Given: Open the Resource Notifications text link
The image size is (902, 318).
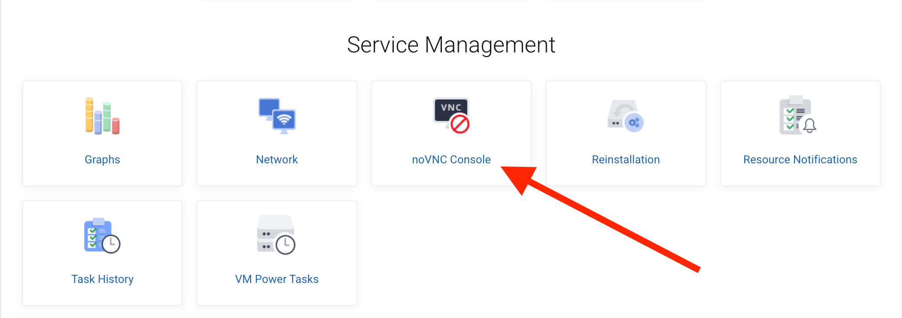Looking at the screenshot, I should (x=800, y=159).
